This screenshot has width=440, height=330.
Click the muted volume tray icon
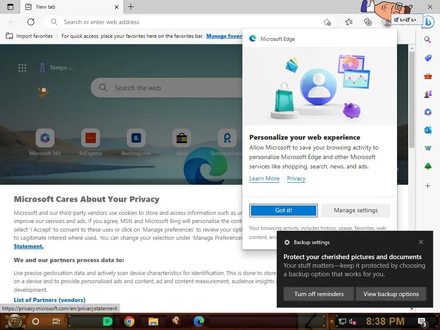pos(352,321)
